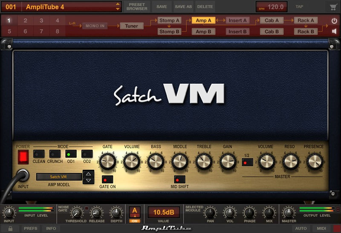Enable the MID SHIFT switch
The height and width of the screenshot is (233, 341).
(x=180, y=179)
